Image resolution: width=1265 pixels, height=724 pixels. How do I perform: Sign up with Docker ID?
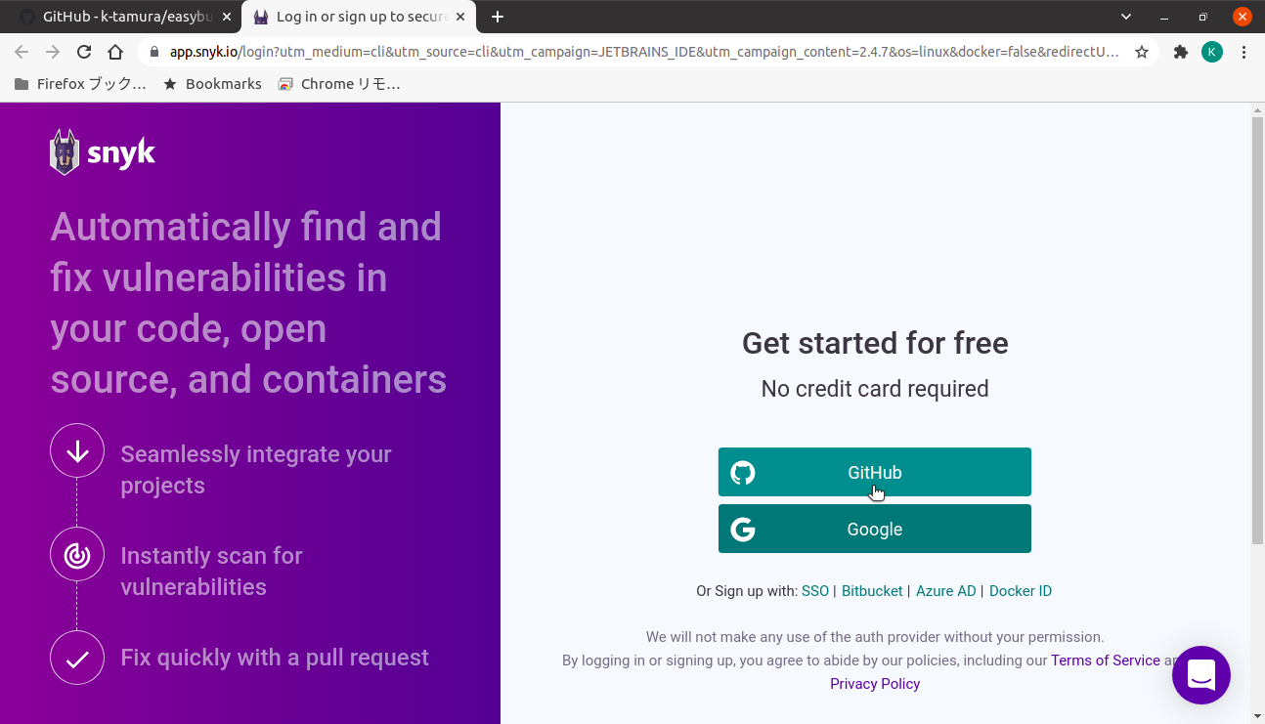[1020, 590]
